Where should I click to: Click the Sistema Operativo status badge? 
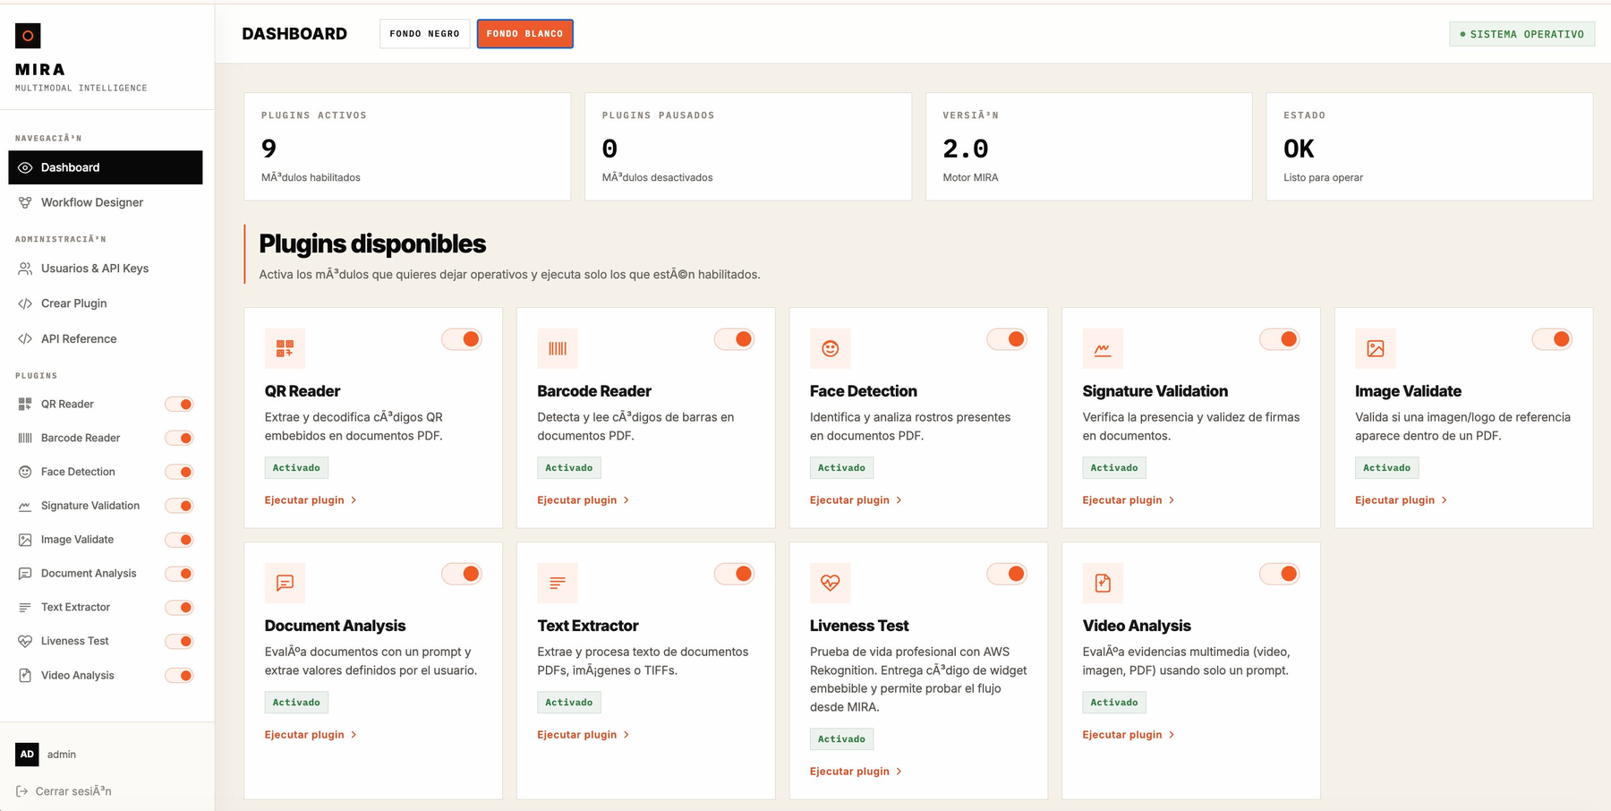tap(1522, 34)
